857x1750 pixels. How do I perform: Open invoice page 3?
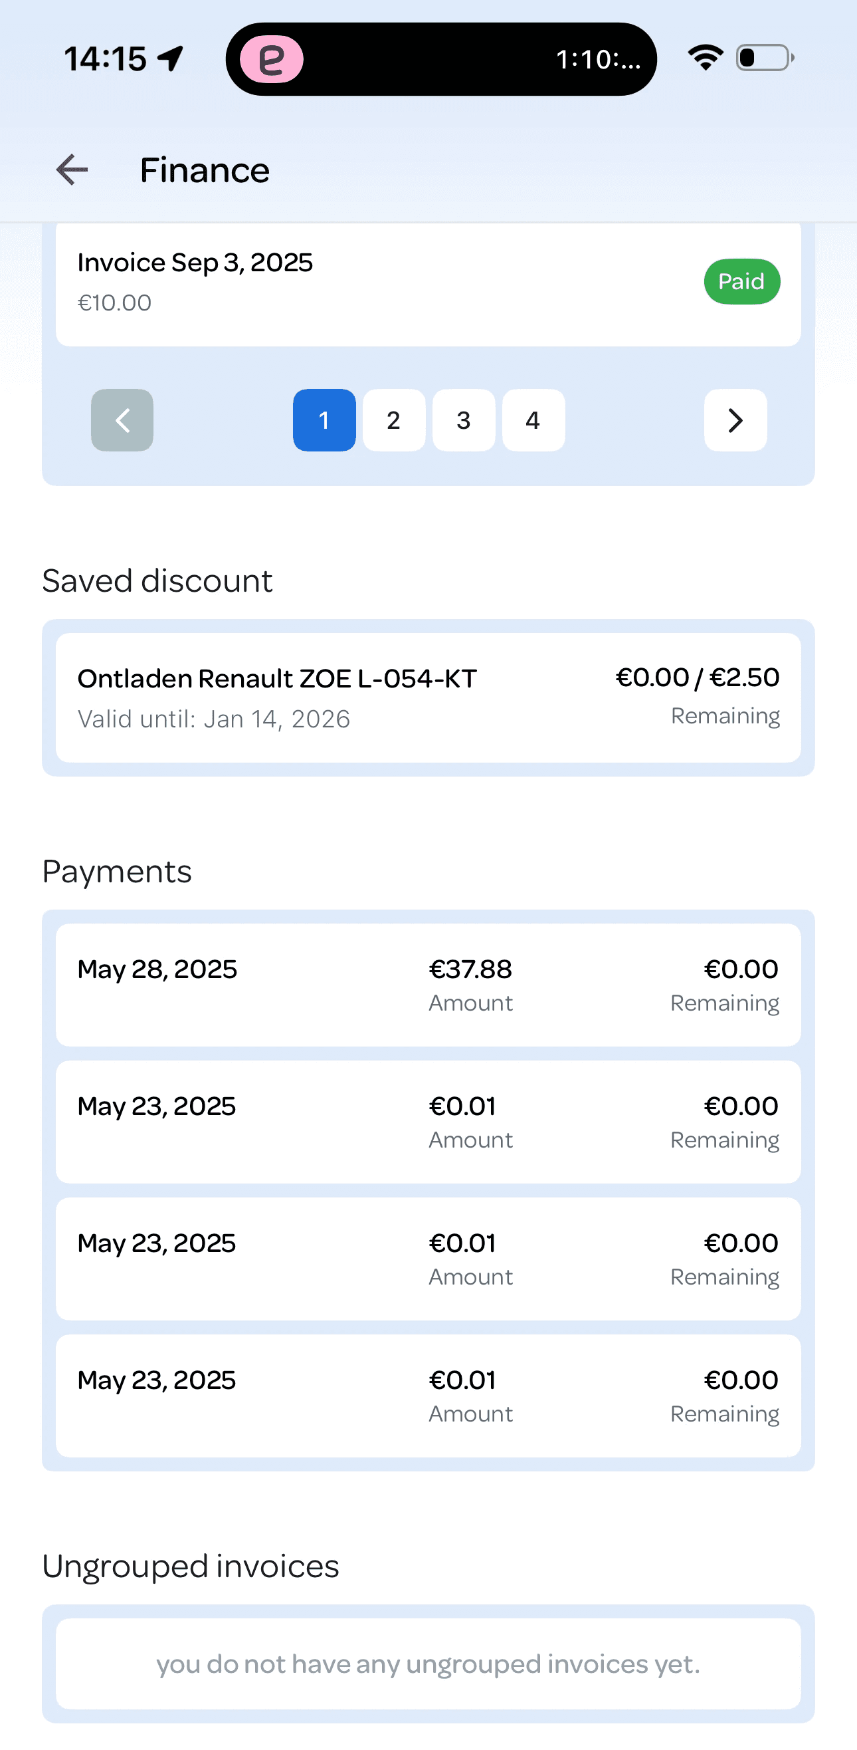[464, 420]
